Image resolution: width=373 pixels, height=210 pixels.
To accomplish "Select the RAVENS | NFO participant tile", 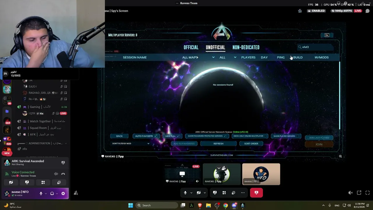I will point(261,174).
